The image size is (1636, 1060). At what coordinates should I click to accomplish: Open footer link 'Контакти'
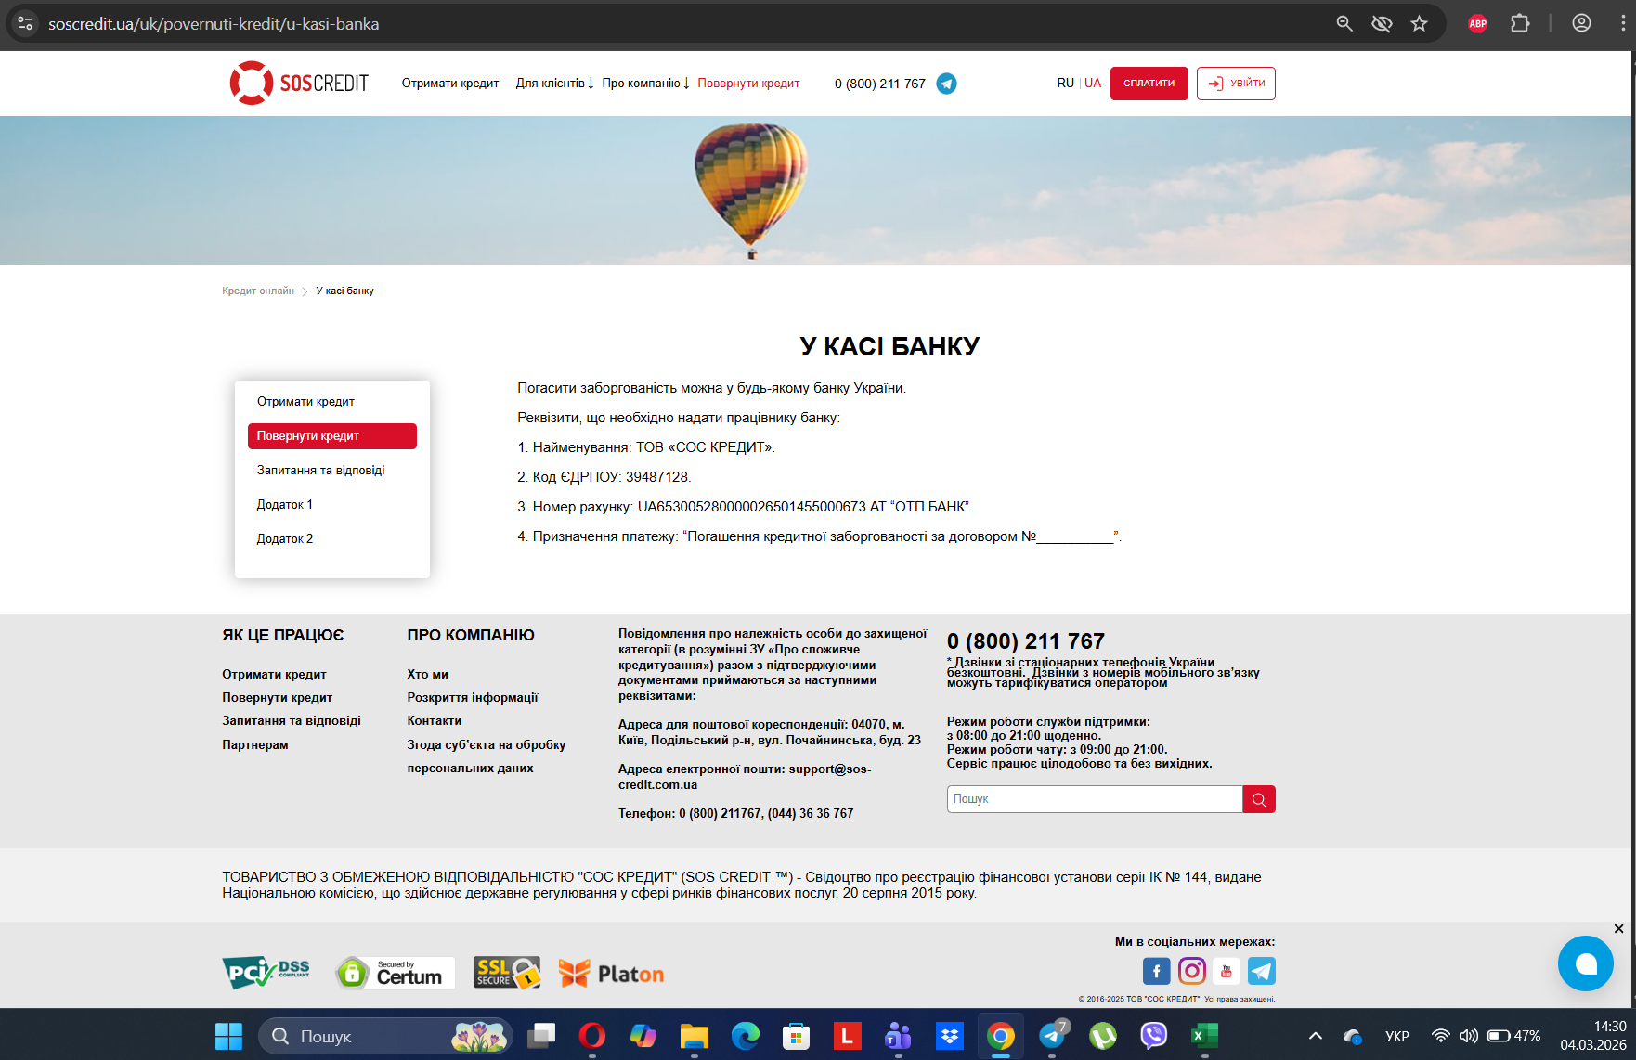tap(434, 721)
